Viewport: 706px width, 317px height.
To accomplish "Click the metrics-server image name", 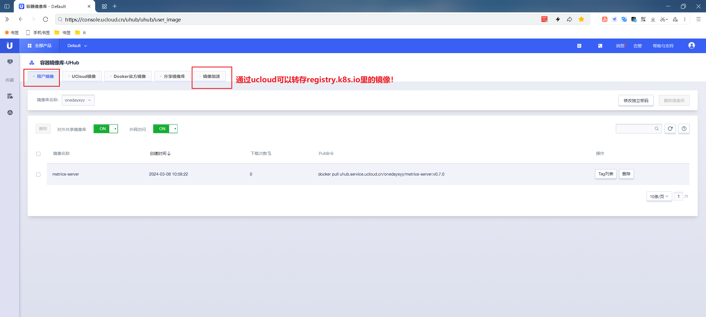I will pyautogui.click(x=66, y=174).
